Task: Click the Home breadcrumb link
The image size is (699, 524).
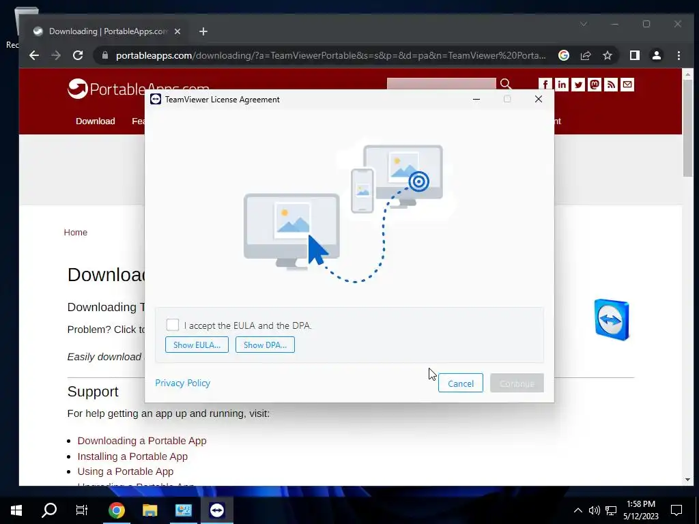Action: coord(75,232)
